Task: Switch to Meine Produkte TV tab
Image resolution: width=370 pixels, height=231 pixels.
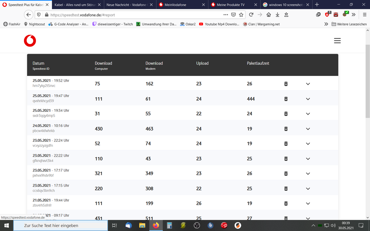Action: pyautogui.click(x=234, y=5)
